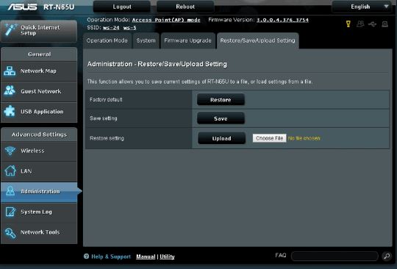The width and height of the screenshot is (397, 269).
Task: Click the FAQ search magnifier icon
Action: [387, 256]
